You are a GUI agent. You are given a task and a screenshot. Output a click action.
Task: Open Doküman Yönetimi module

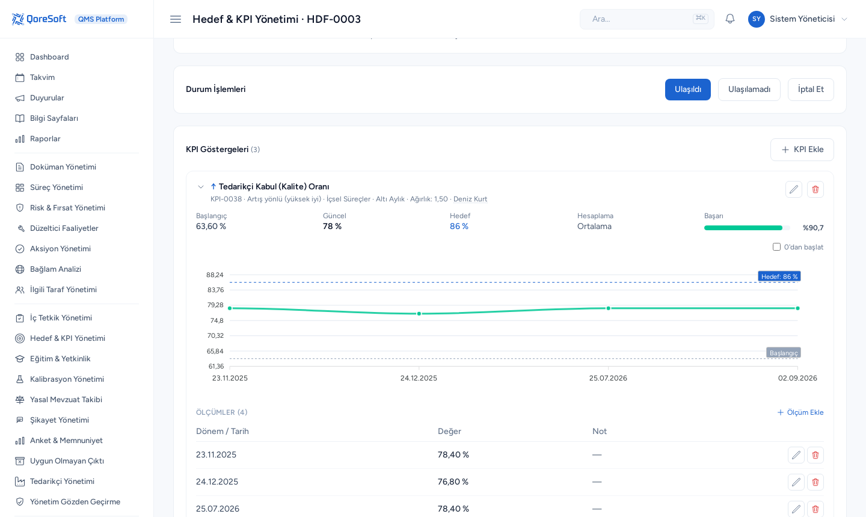click(77, 167)
